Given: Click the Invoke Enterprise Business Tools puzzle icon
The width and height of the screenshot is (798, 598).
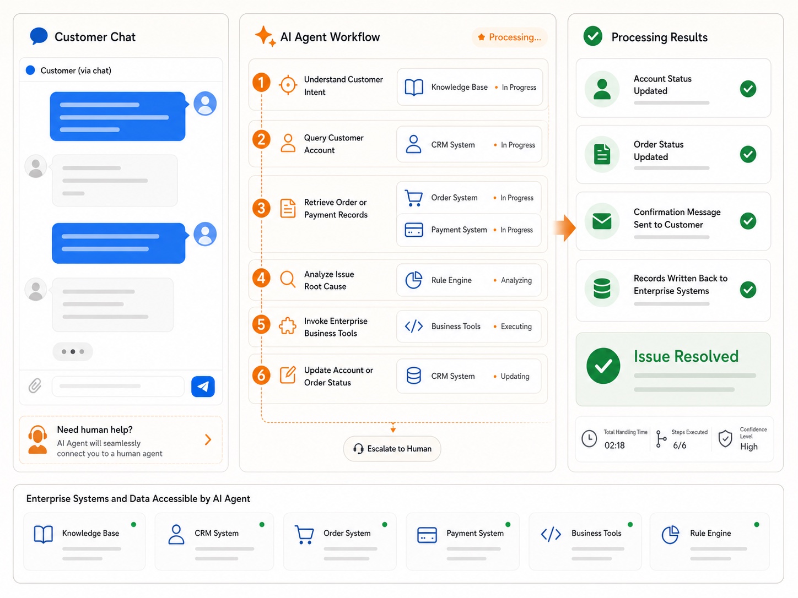Looking at the screenshot, I should (288, 326).
